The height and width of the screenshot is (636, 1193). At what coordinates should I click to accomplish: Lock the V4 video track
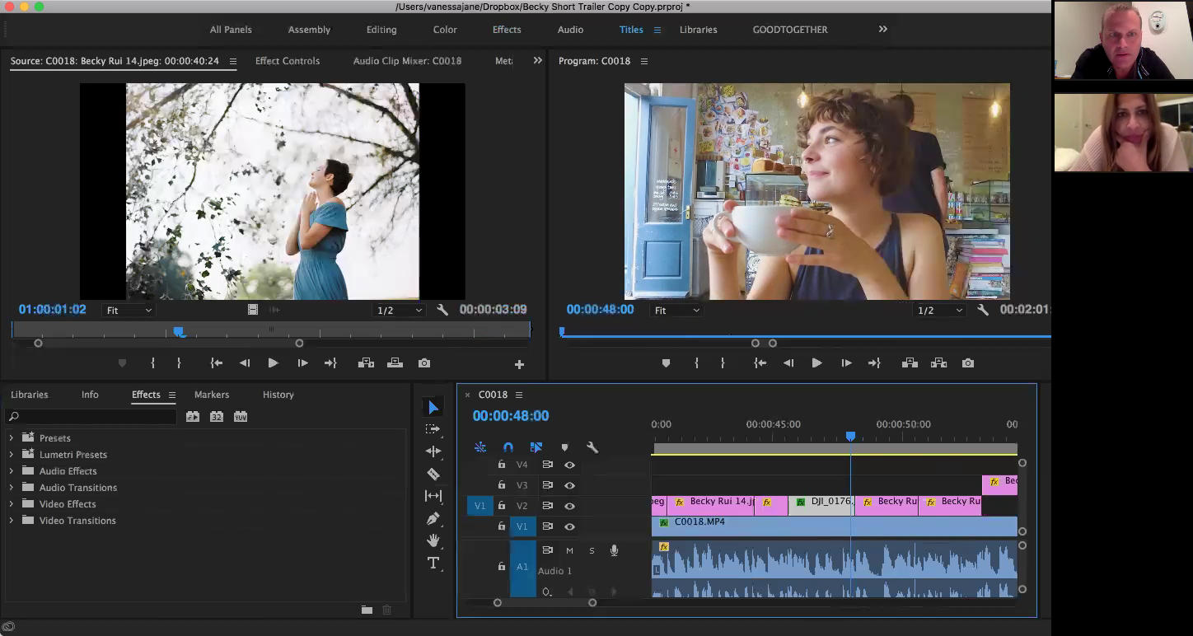point(501,465)
